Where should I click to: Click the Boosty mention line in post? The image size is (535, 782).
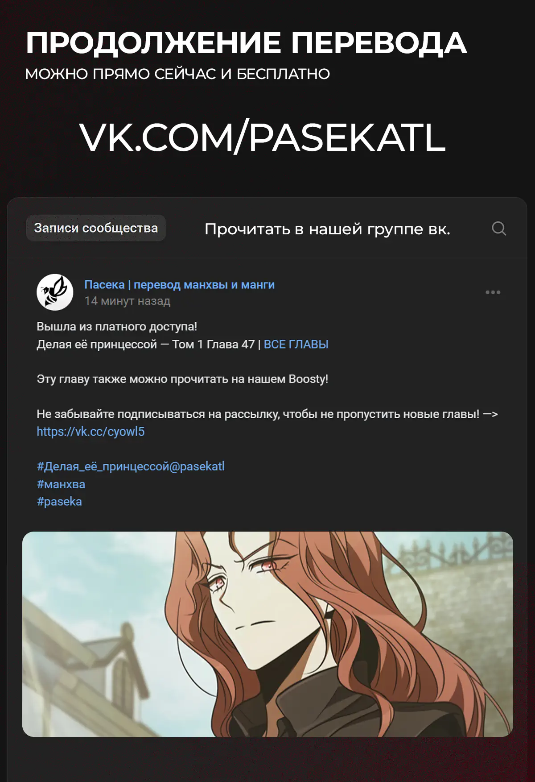click(x=182, y=379)
